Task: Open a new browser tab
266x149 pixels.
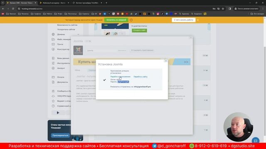Action: [x=106, y=3]
